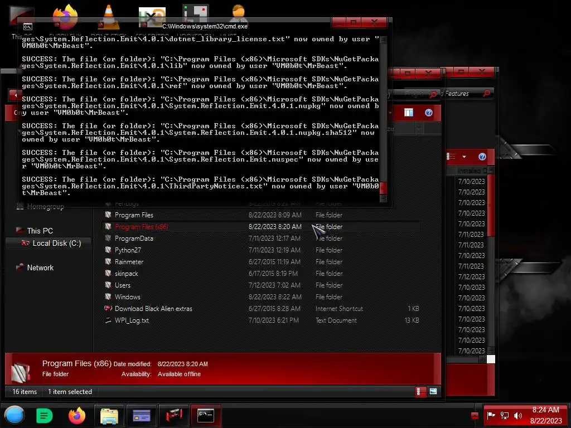This screenshot has height=428, width=571.
Task: Open Firefox desktop shortcut icon
Action: coord(65,16)
